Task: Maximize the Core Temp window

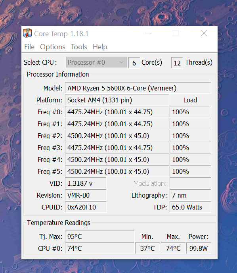Action: (x=176, y=33)
